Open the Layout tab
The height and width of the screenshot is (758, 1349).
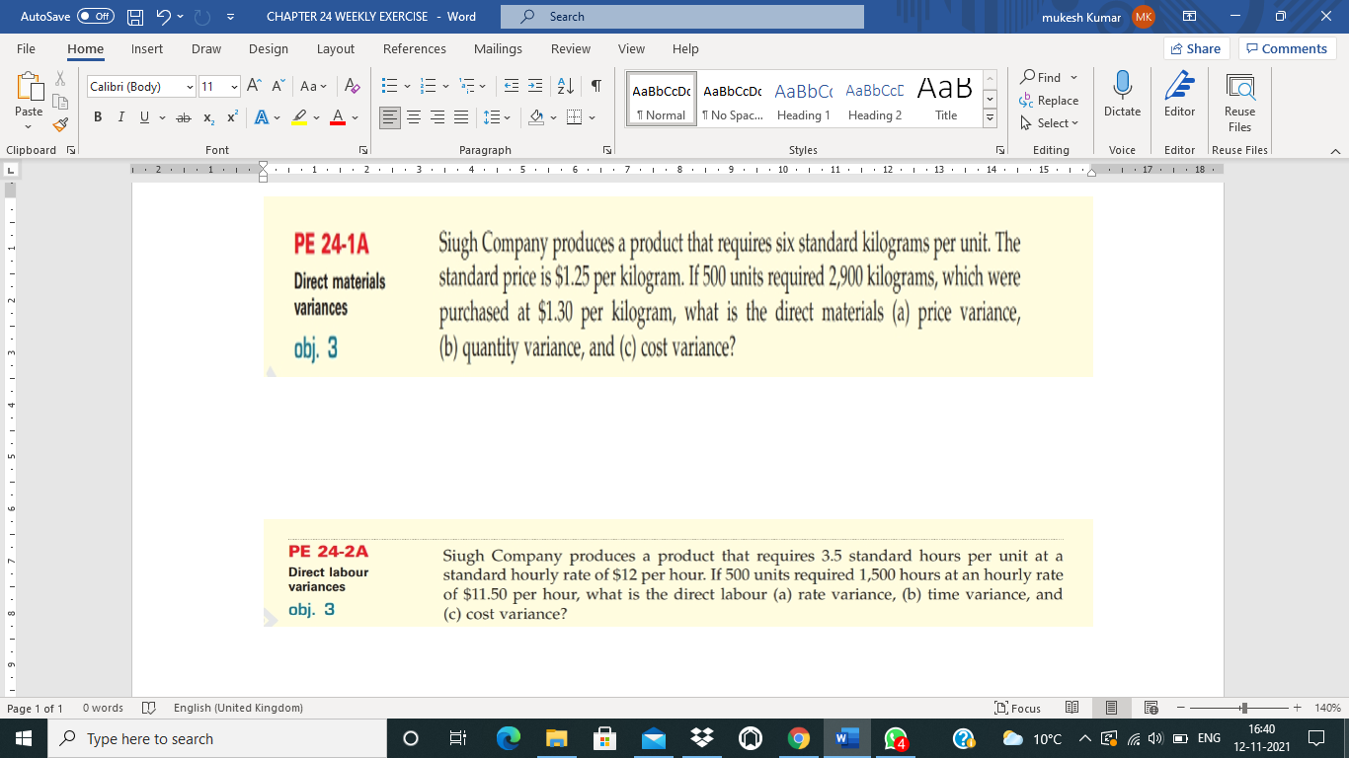coord(336,48)
